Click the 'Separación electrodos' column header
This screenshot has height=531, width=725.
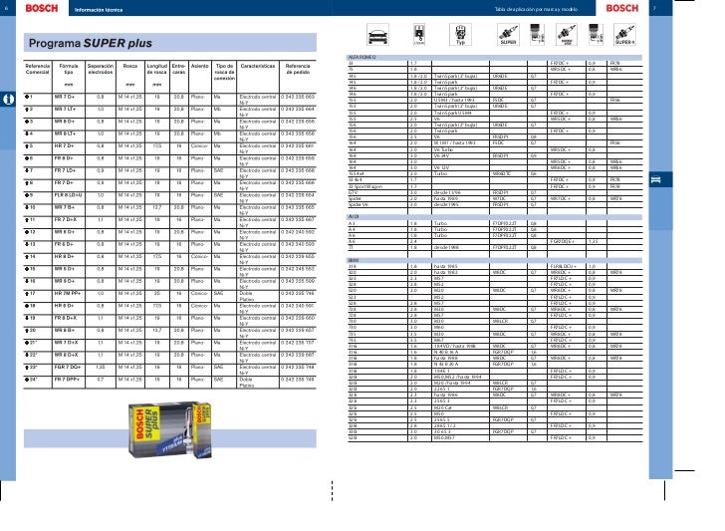pyautogui.click(x=101, y=69)
